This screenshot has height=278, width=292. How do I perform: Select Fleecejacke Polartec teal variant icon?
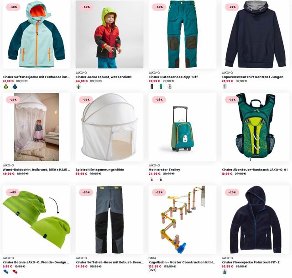[x=225, y=272]
